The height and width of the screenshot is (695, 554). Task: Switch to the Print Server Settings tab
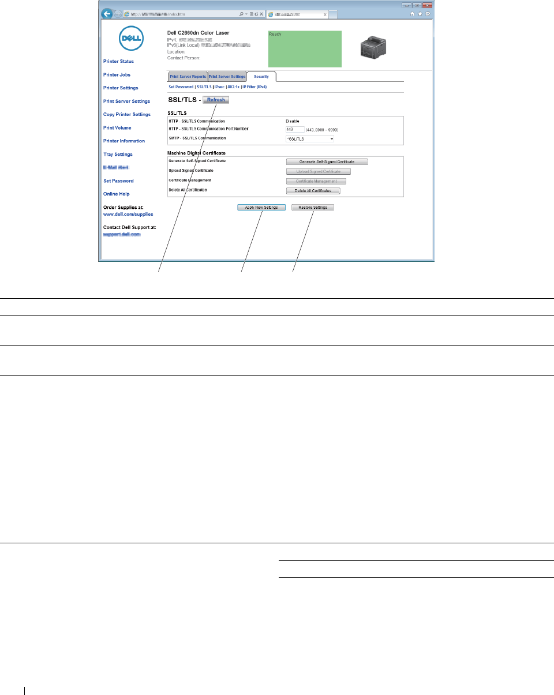point(227,76)
